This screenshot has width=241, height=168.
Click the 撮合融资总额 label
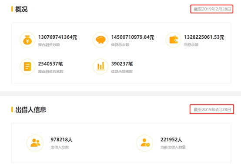pyautogui.click(x=49, y=45)
